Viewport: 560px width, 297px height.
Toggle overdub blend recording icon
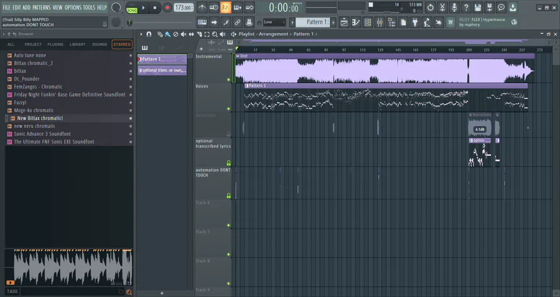pos(238,7)
